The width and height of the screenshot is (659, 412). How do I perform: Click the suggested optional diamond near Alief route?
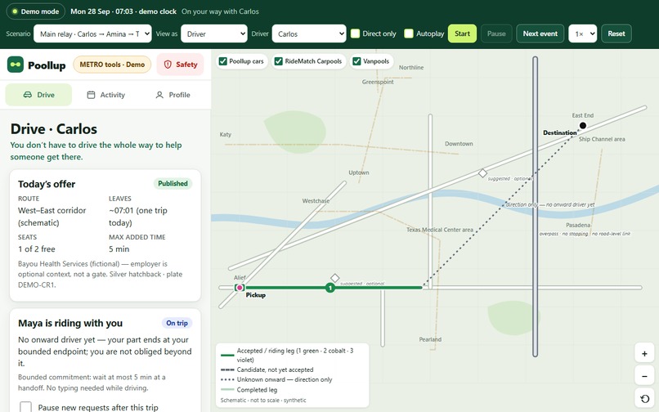tap(334, 278)
